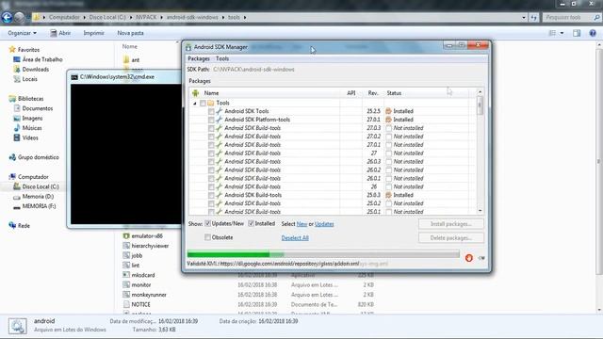This screenshot has height=339, width=603.
Task: Toggle the Installed show checkbox
Action: (x=252, y=224)
